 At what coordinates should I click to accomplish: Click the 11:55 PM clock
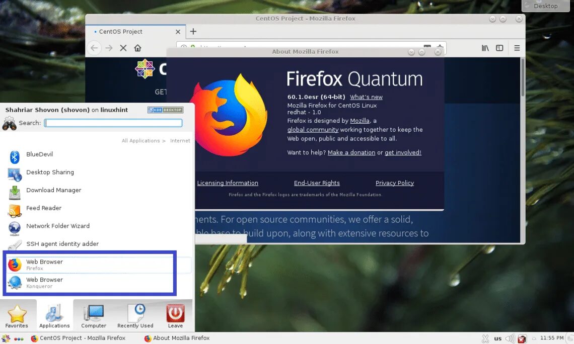pos(552,338)
